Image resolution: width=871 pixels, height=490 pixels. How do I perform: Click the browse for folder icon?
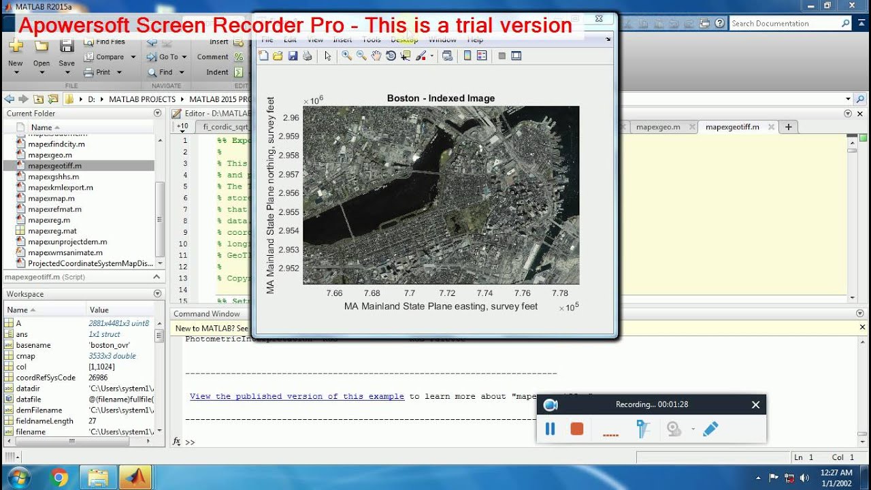pyautogui.click(x=53, y=99)
